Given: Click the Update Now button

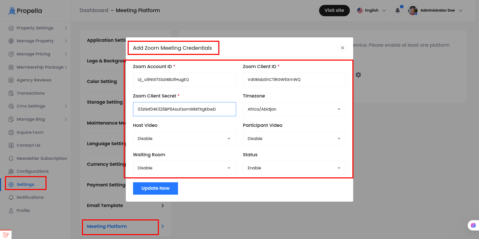Looking at the screenshot, I should point(156,188).
